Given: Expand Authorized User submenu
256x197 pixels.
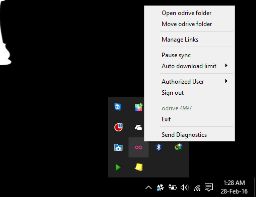Looking at the screenshot, I should [x=189, y=82].
